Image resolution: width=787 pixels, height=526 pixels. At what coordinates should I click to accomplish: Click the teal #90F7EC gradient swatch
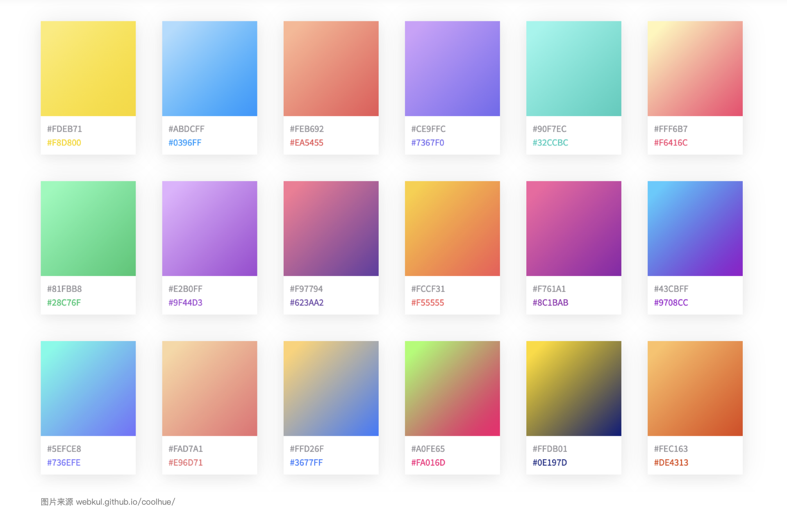(x=573, y=68)
